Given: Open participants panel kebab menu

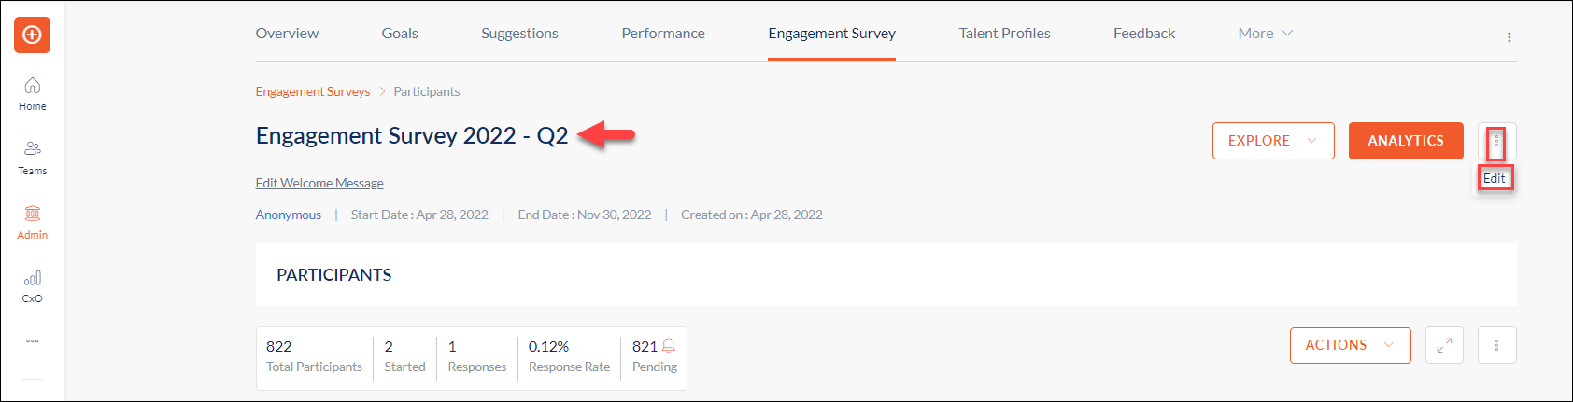Looking at the screenshot, I should pyautogui.click(x=1496, y=345).
